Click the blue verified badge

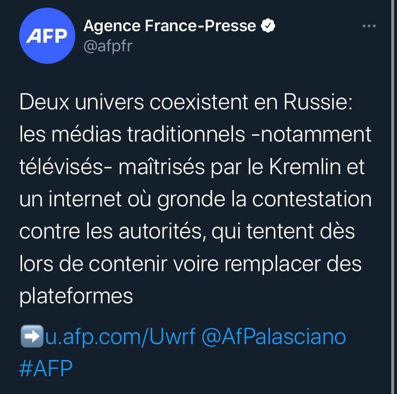(x=268, y=25)
